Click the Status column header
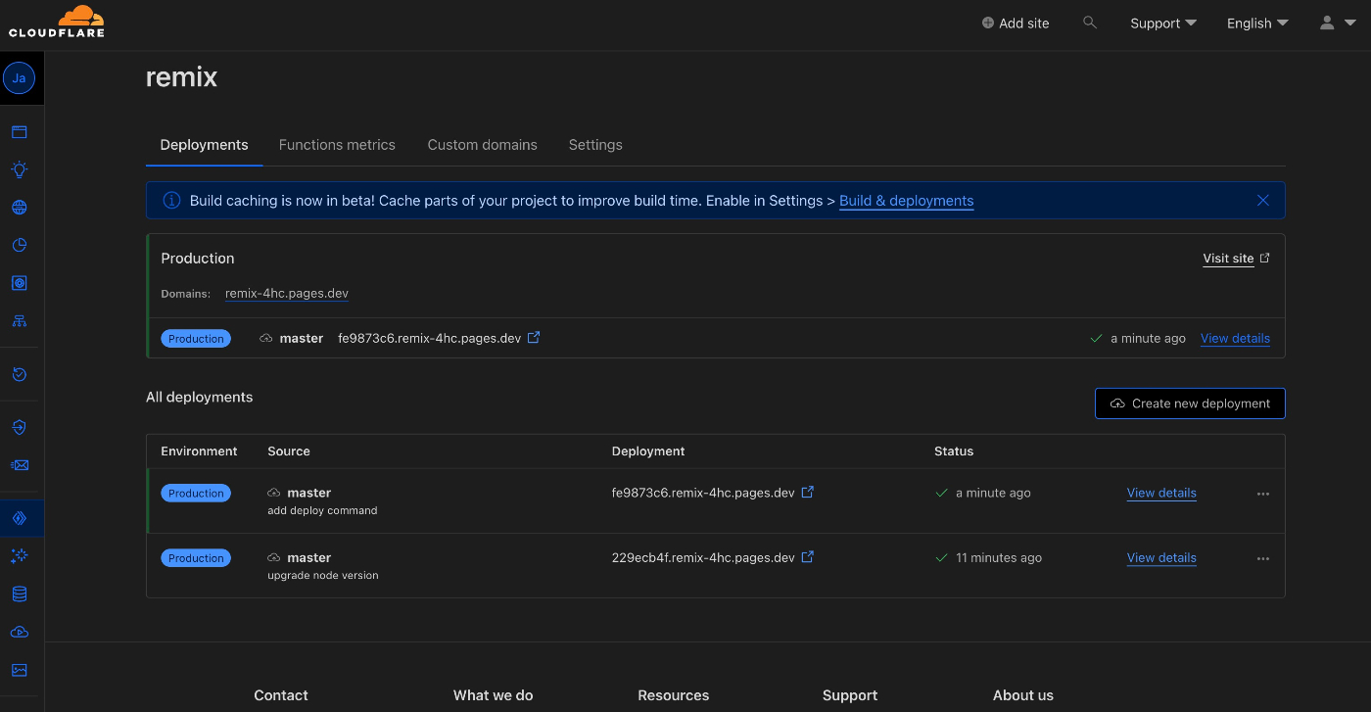The height and width of the screenshot is (712, 1371). [x=954, y=451]
